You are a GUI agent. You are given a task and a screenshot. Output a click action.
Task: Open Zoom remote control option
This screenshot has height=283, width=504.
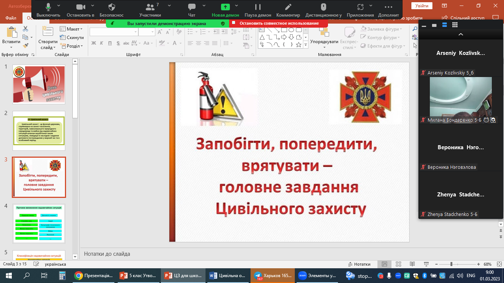coord(324,10)
